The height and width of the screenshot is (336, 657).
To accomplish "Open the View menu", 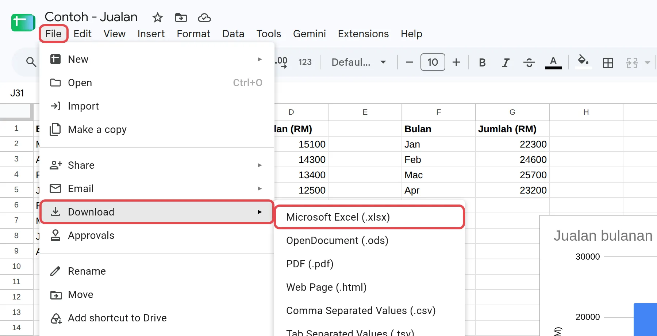I will click(x=114, y=34).
